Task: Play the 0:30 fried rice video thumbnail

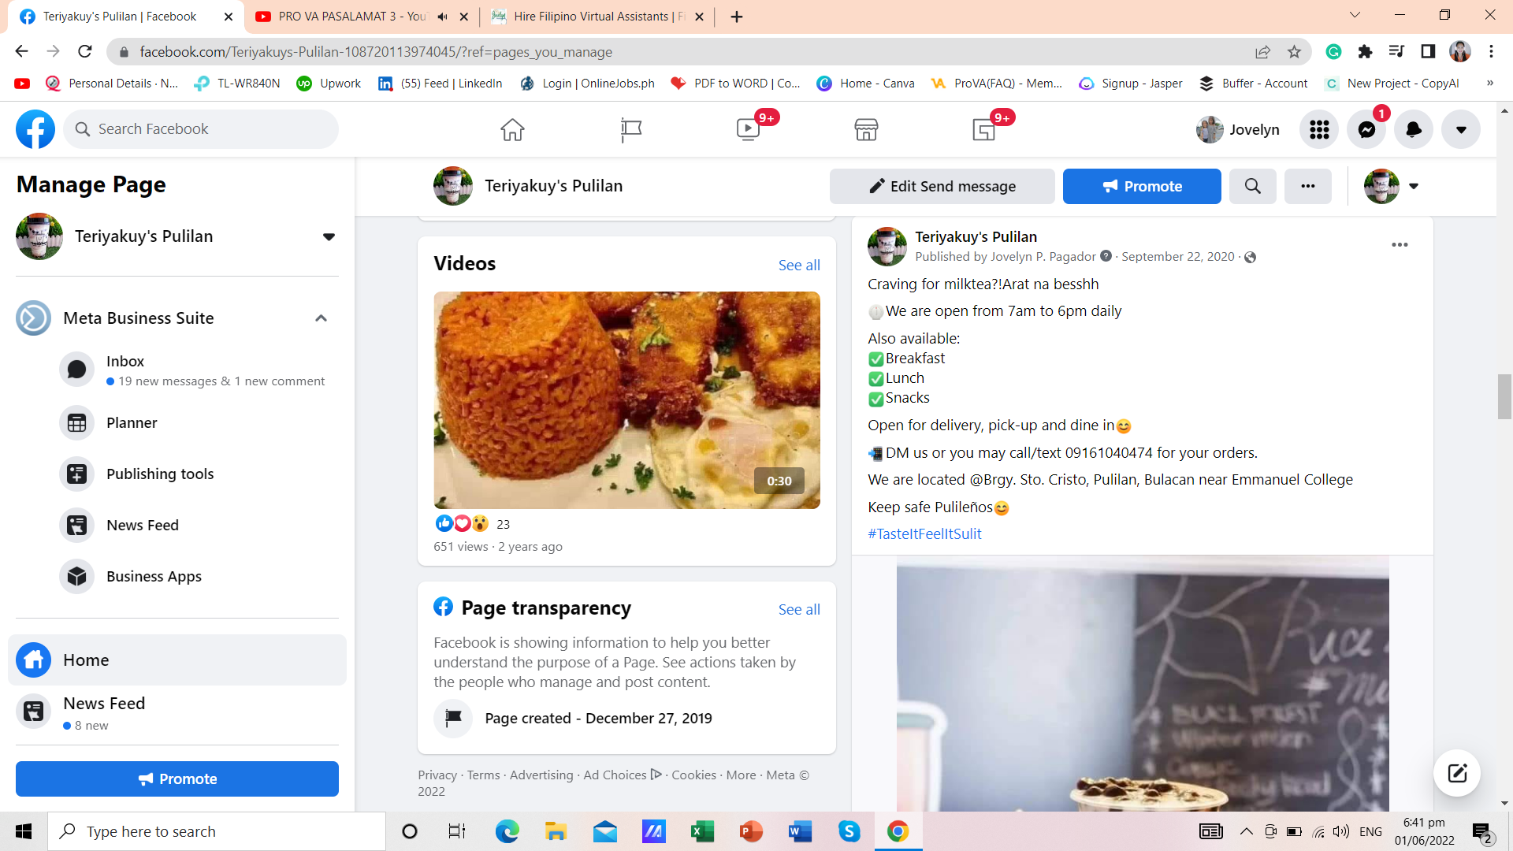Action: 626,400
